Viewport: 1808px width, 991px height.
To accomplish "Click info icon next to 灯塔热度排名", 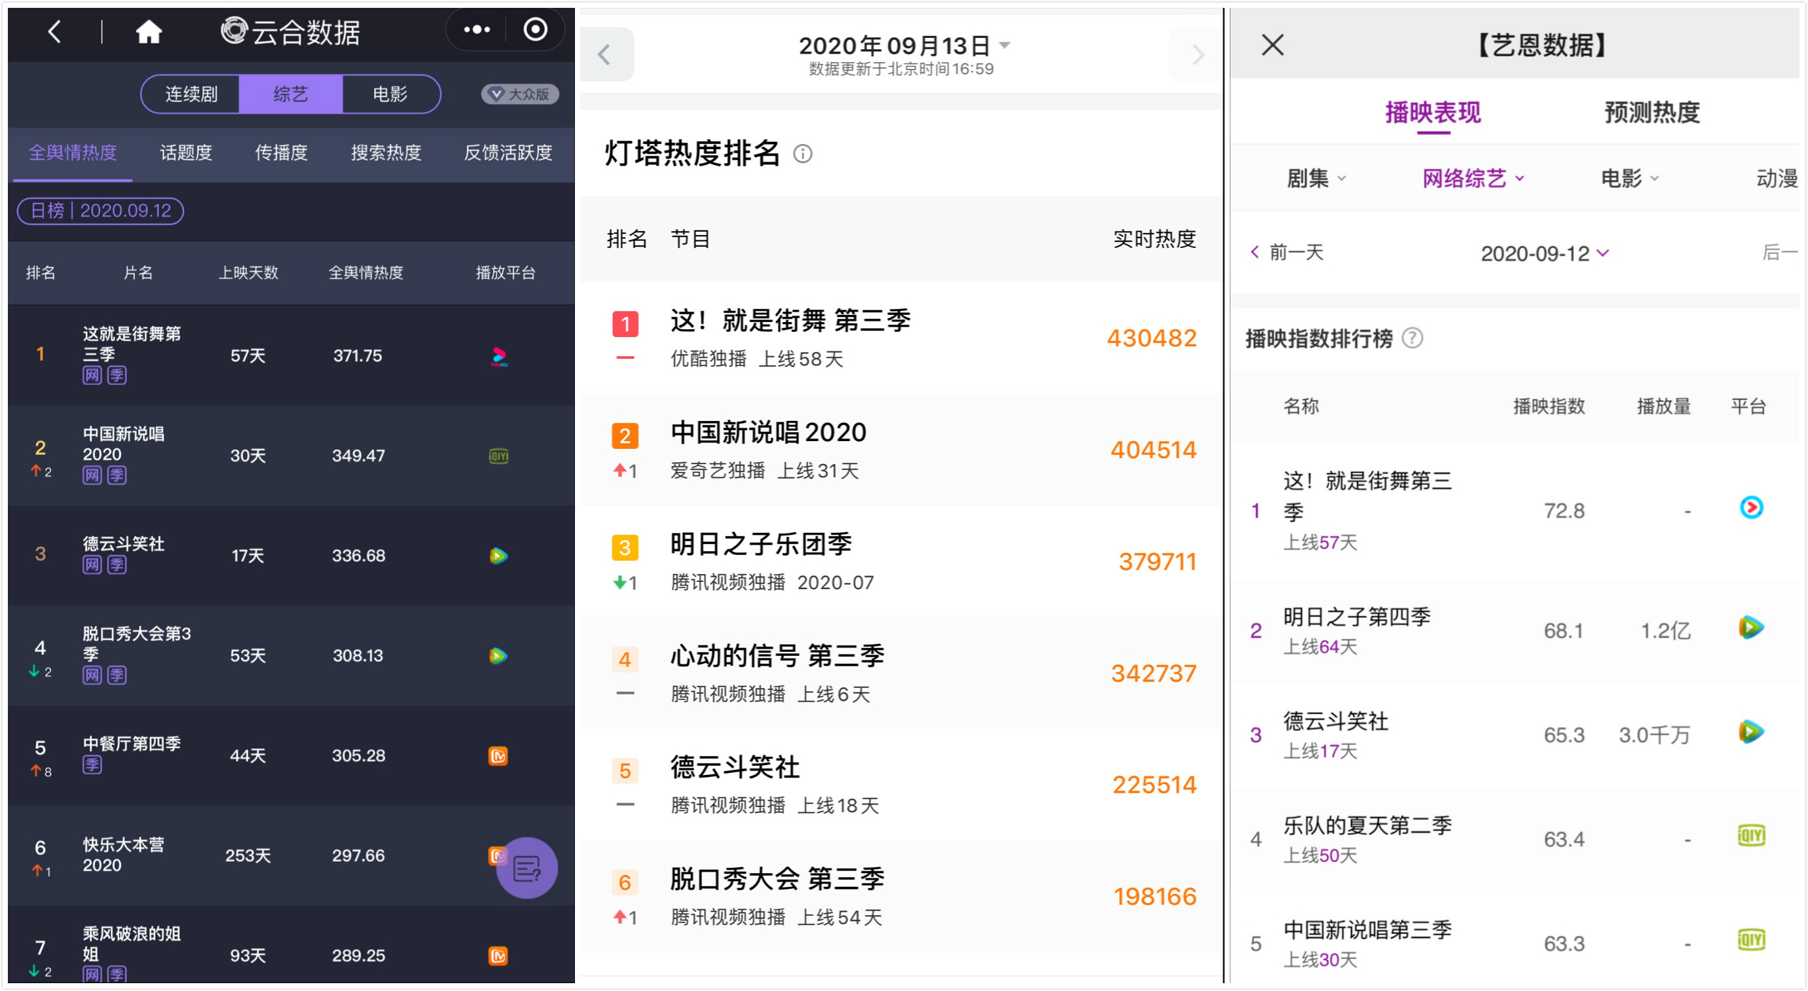I will pyautogui.click(x=802, y=154).
